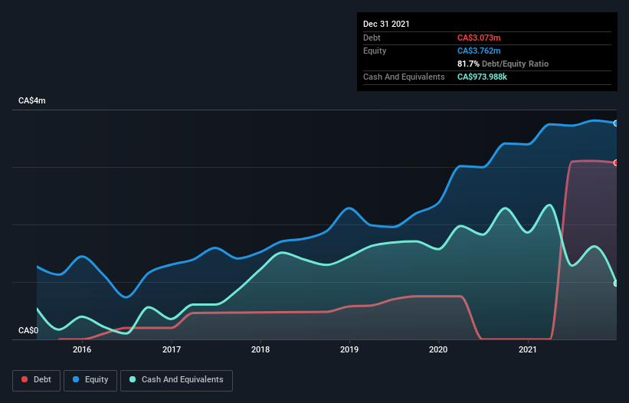
Task: Toggle the Cash And Equivalents legend button
Action: click(176, 380)
